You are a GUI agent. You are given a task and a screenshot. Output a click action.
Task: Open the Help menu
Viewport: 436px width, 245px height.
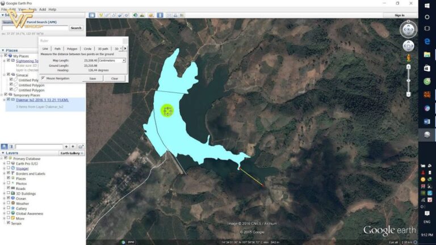pos(52,9)
